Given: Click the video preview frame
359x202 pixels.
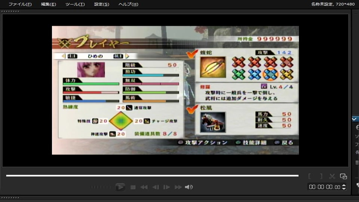Looking at the screenshot, I should coord(175,90).
